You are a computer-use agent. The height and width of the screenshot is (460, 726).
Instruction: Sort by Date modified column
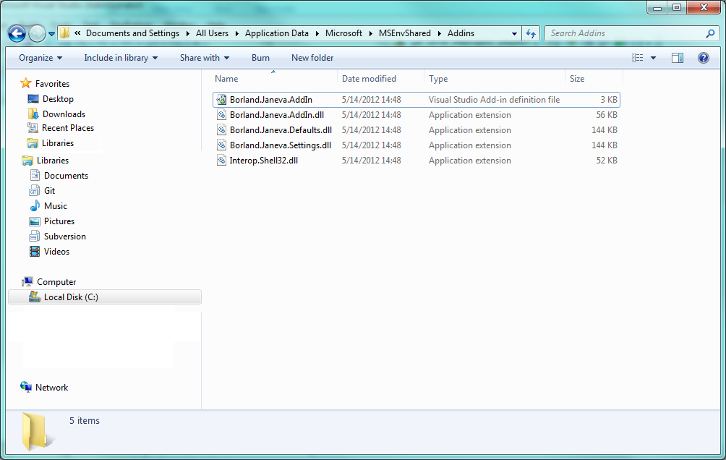pyautogui.click(x=381, y=79)
